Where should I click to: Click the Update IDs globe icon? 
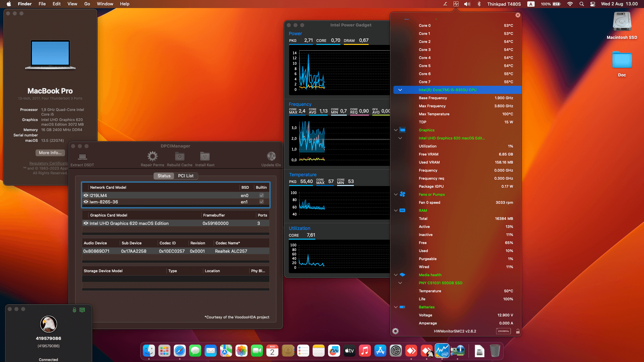point(271,156)
